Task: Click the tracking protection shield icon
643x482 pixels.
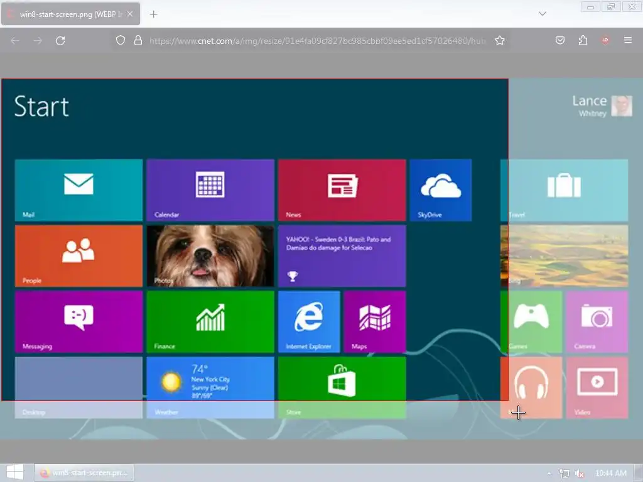Action: click(120, 41)
